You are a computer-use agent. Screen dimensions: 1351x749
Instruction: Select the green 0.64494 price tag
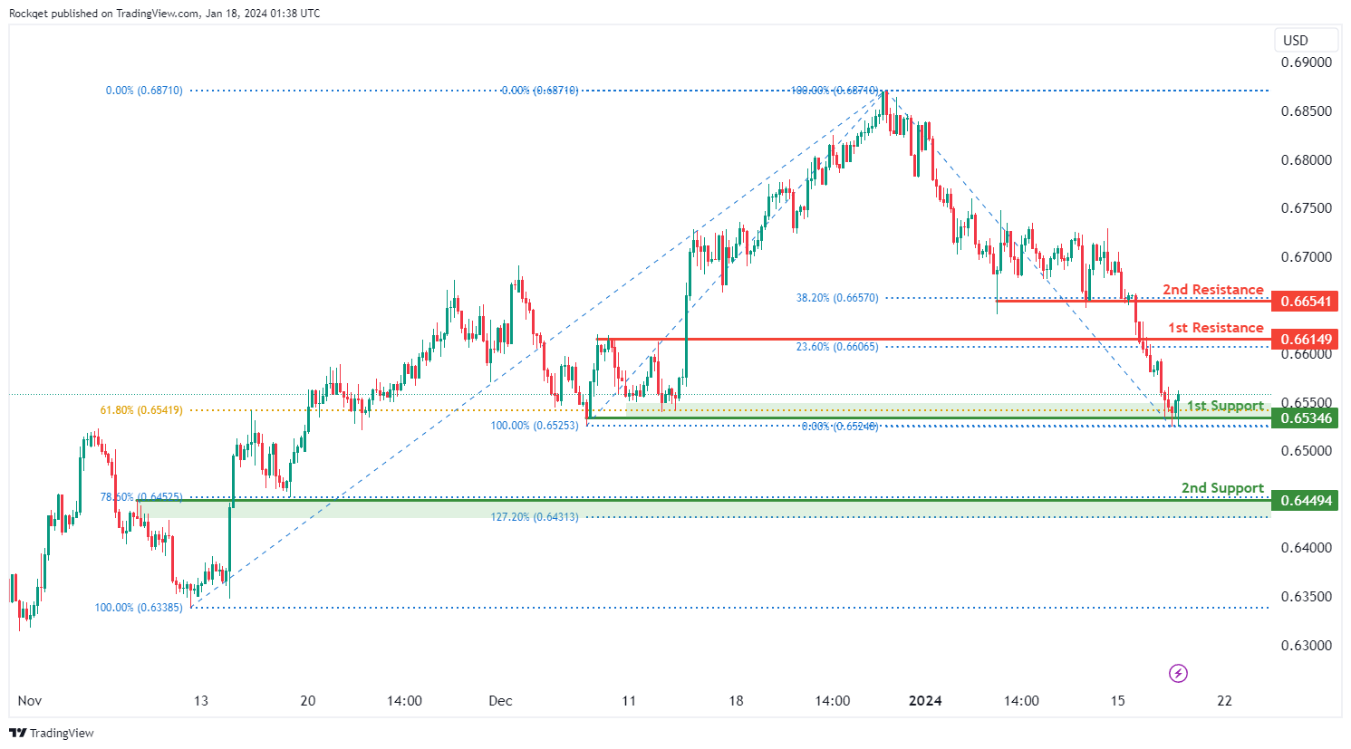point(1305,500)
